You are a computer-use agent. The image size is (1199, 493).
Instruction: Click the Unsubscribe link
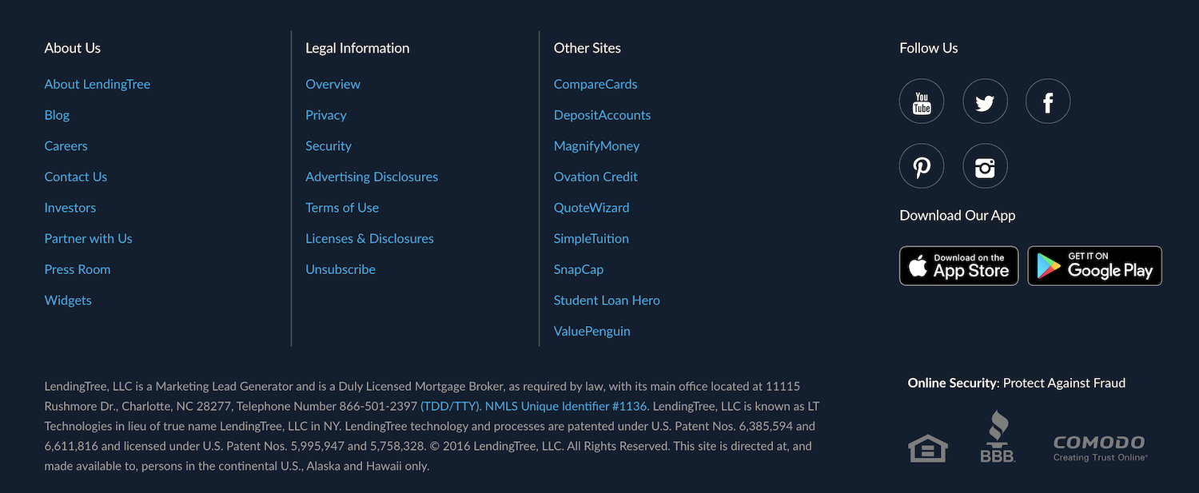point(340,269)
